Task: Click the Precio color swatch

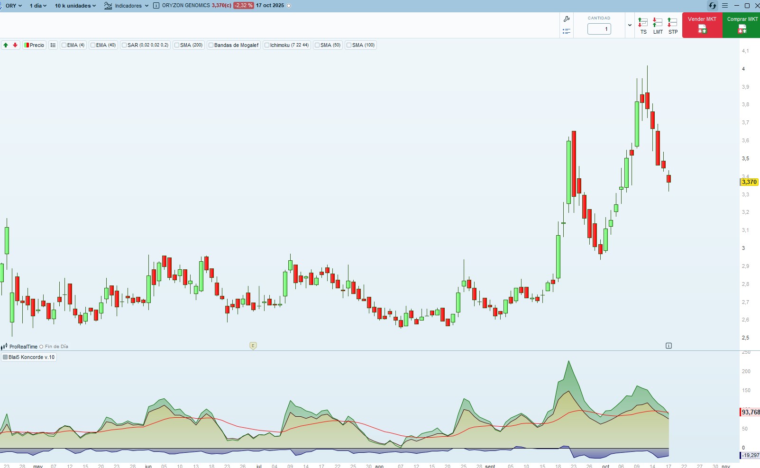Action: coord(27,45)
